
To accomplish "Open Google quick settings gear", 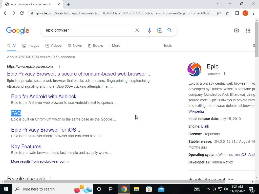I will [x=236, y=31].
